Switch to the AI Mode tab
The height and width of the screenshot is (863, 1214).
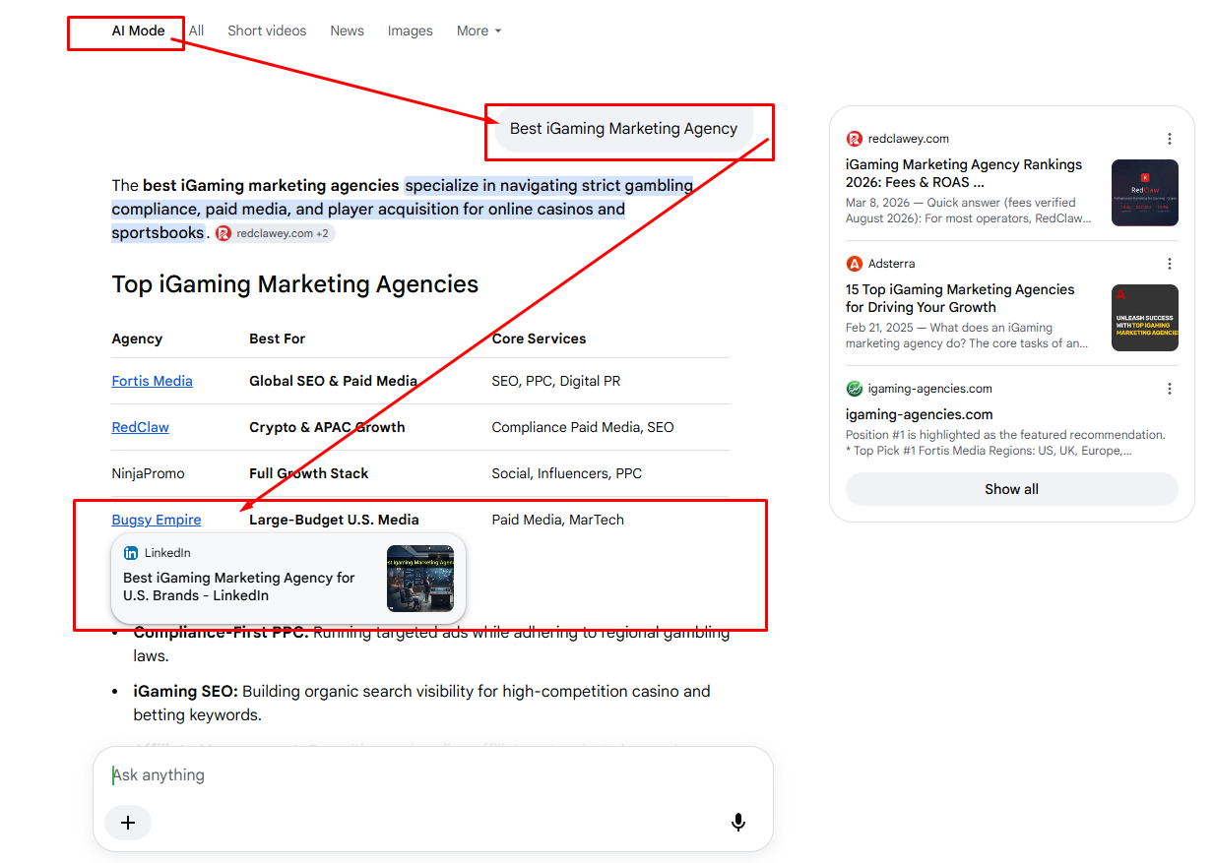point(139,31)
